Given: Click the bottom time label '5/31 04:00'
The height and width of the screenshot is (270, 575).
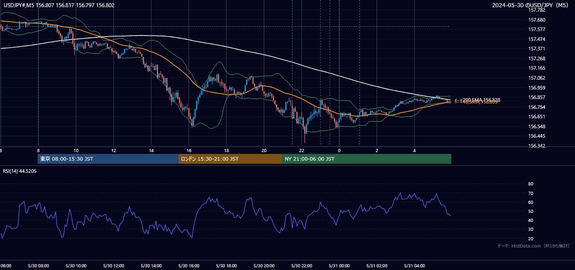Looking at the screenshot, I should (x=415, y=265).
